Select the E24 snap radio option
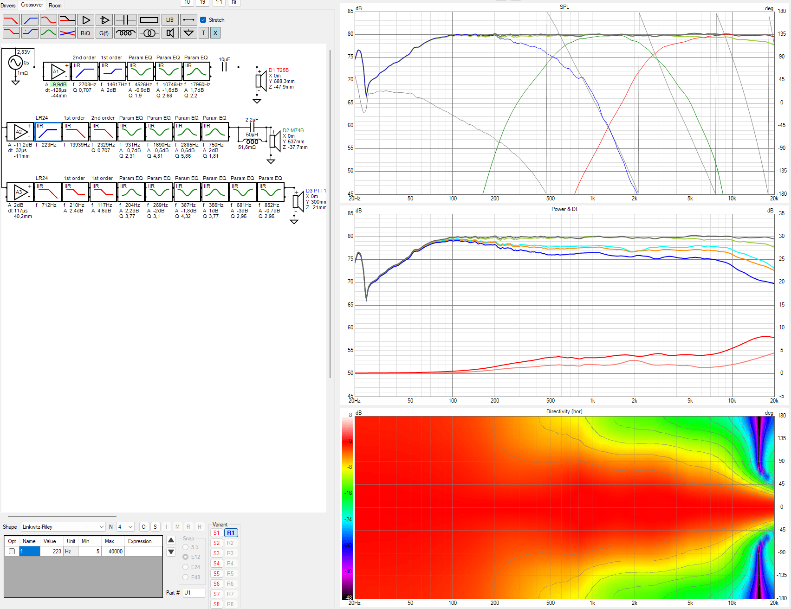The width and height of the screenshot is (791, 609). tap(186, 567)
